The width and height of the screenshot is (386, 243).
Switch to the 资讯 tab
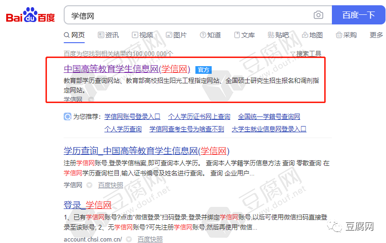(x=108, y=35)
